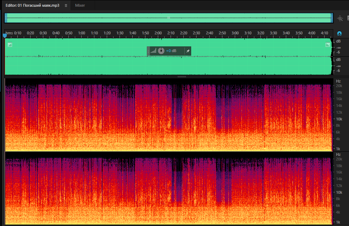
Task: Click the 4:10 mark on the time ruler
Action: [325, 33]
